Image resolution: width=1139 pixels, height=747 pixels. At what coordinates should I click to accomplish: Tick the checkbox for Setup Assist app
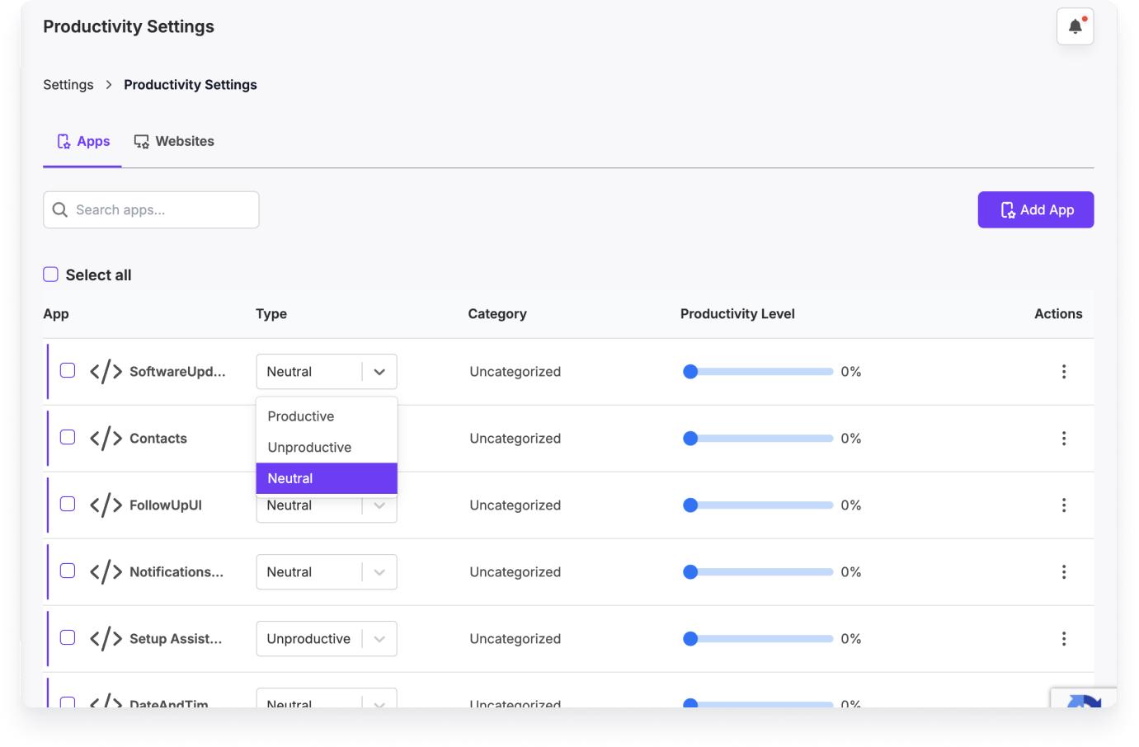click(68, 638)
